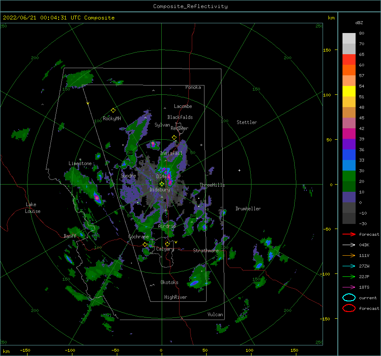Click the HighRiver city label
This screenshot has height=356, width=381.
(176, 297)
